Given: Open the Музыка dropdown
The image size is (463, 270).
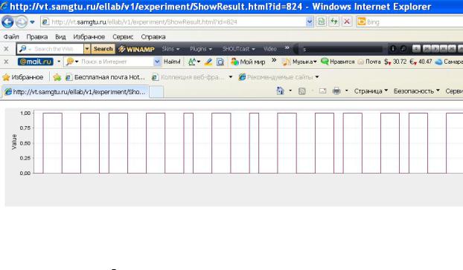Looking at the screenshot, I should pos(299,62).
